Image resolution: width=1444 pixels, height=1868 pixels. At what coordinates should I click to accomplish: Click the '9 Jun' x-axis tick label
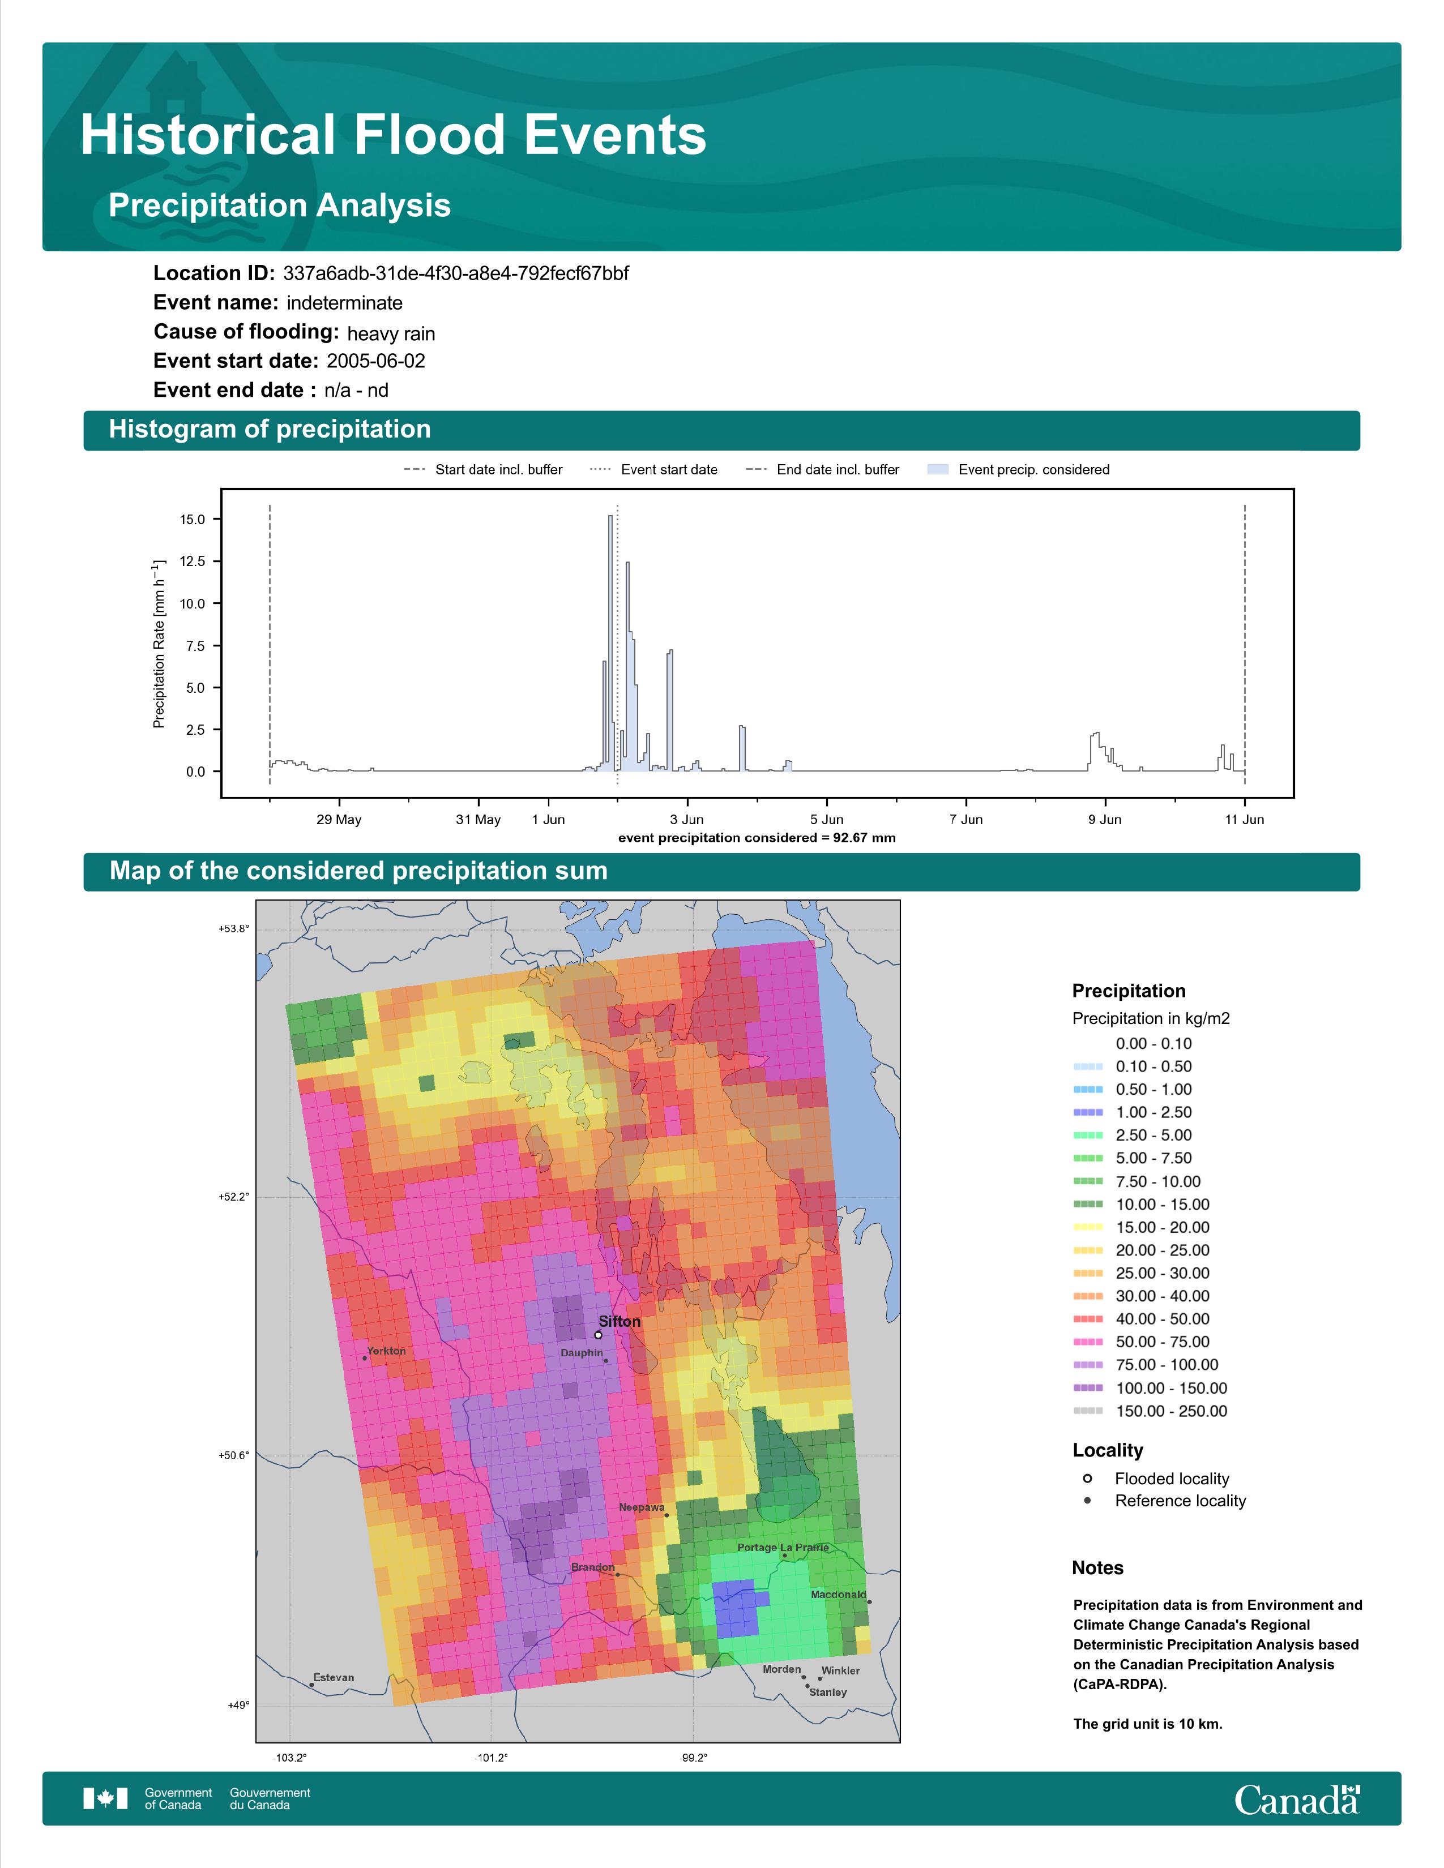click(x=1104, y=820)
